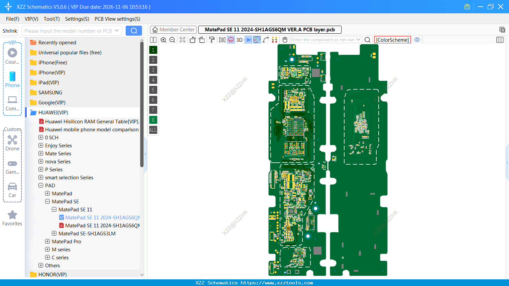Toggle the highlighted selection mode icon

[257, 40]
